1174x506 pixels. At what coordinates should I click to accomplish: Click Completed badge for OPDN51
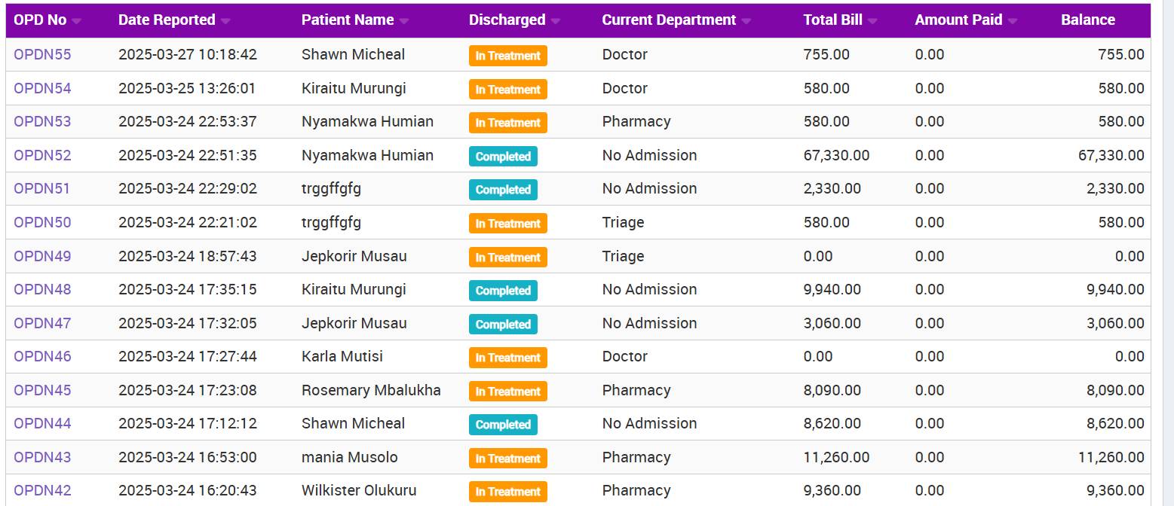point(503,189)
